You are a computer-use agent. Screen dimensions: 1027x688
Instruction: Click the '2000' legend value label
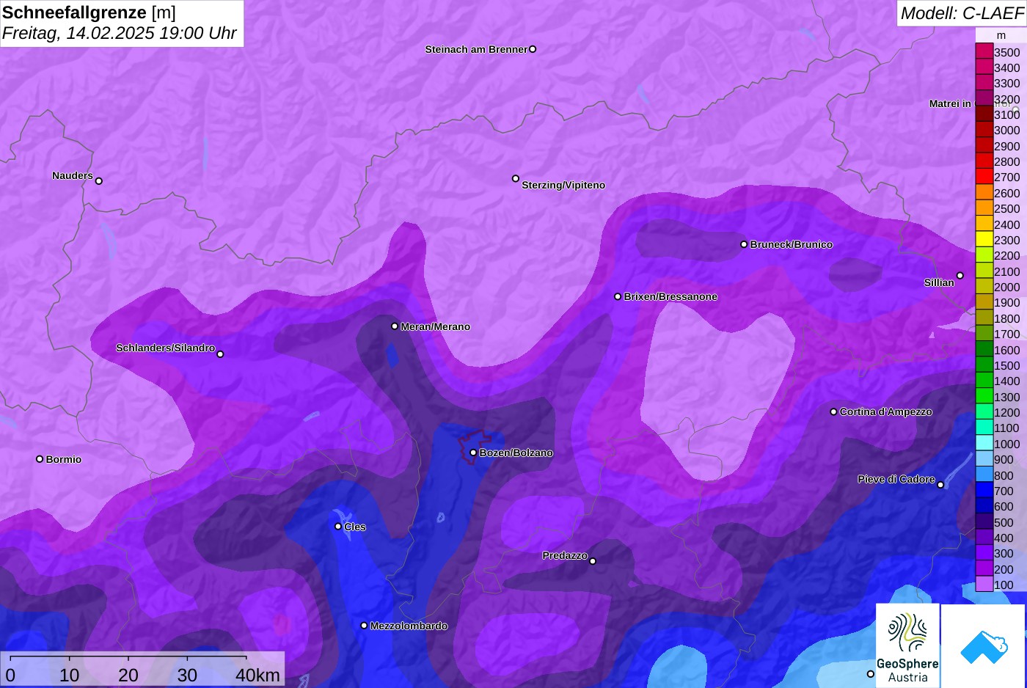click(x=1007, y=287)
